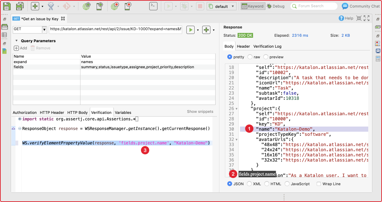Open Help from the question mark icon
This screenshot has width=382, height=202.
coord(341,18)
